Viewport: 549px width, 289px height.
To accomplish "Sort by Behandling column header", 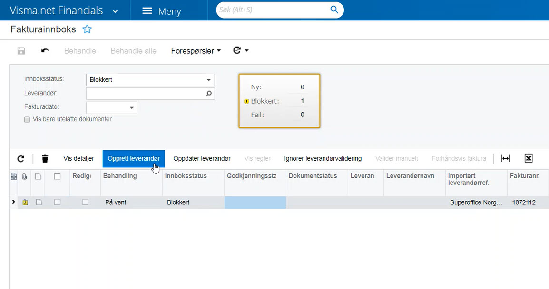I will point(131,183).
